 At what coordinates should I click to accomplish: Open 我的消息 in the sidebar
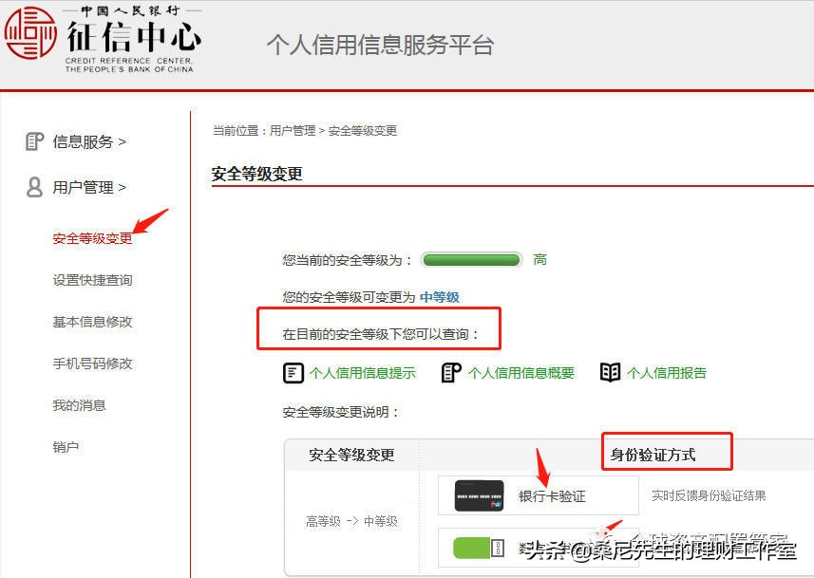pyautogui.click(x=79, y=405)
